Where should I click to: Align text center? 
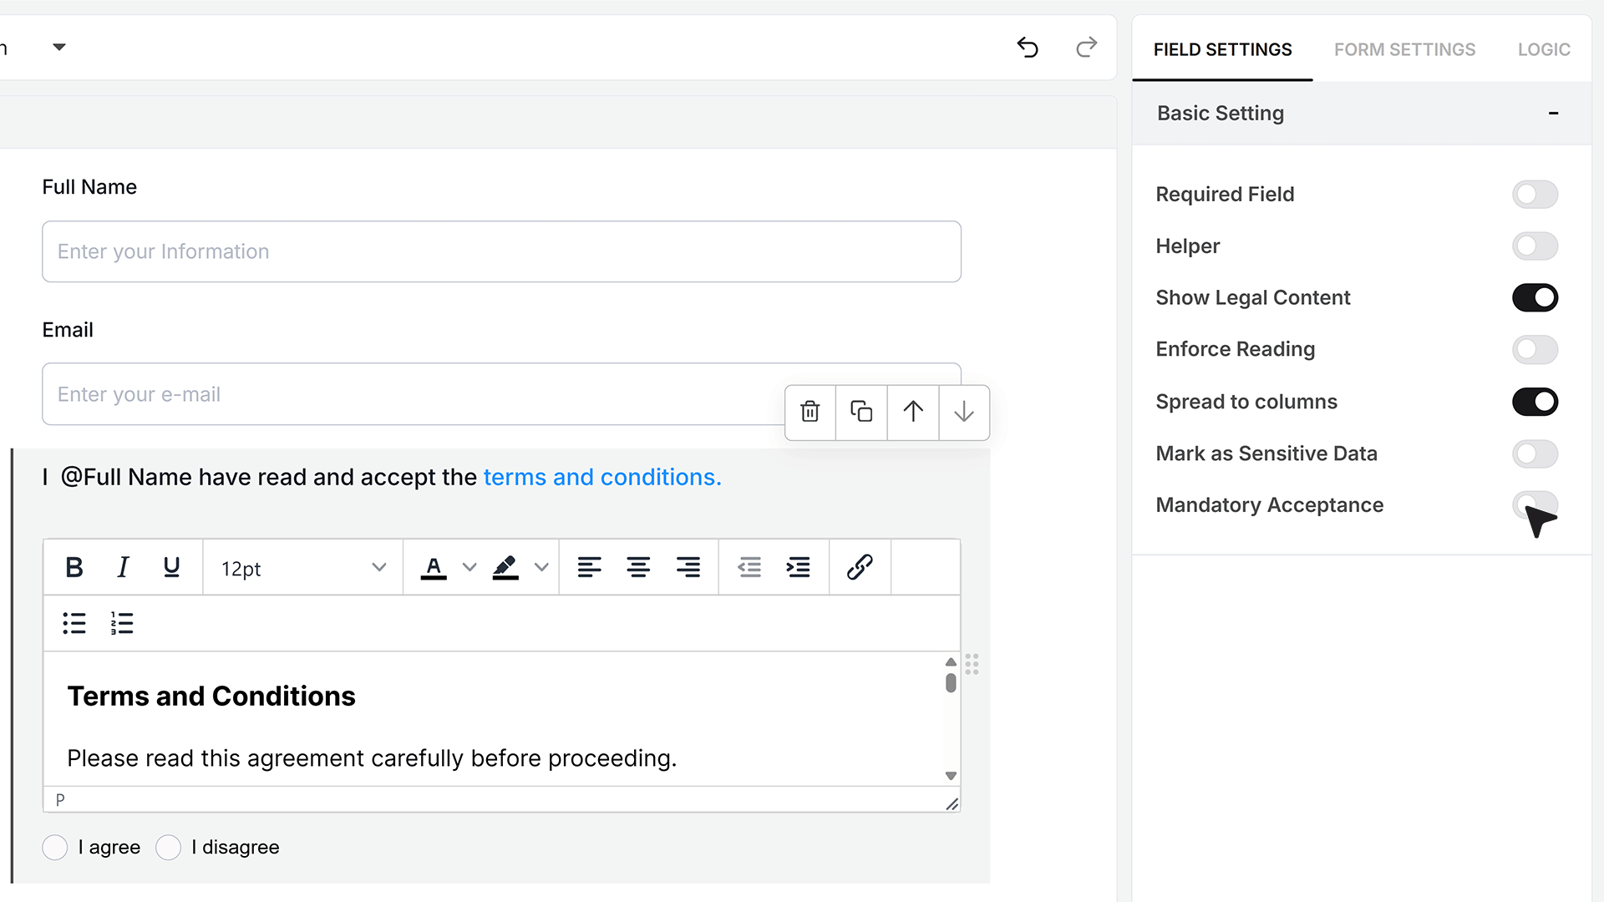click(638, 568)
